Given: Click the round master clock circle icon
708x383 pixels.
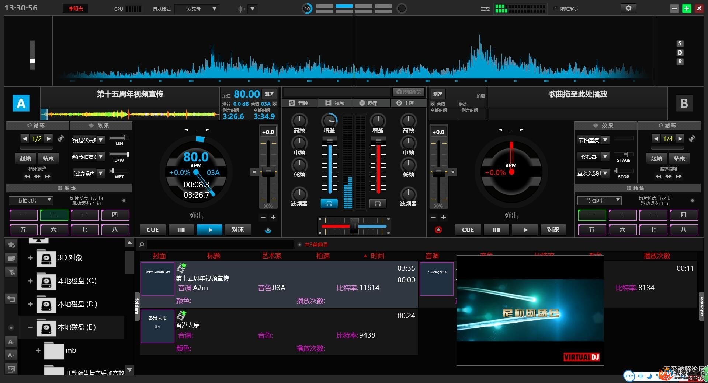Looking at the screenshot, I should (402, 8).
